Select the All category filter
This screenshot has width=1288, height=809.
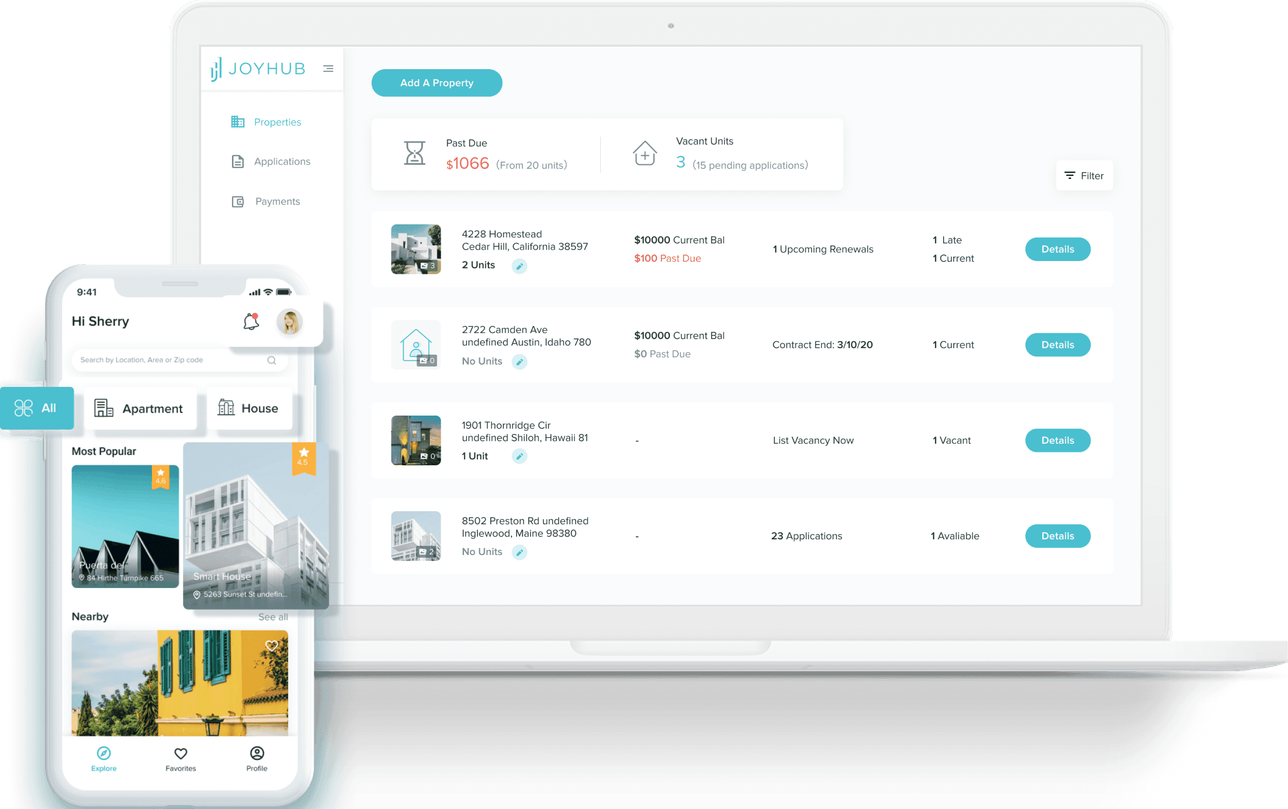(x=36, y=408)
